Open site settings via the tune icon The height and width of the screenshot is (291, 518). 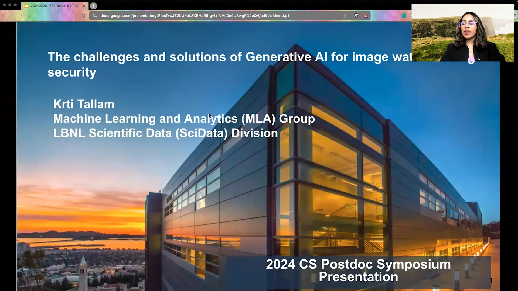tap(95, 16)
